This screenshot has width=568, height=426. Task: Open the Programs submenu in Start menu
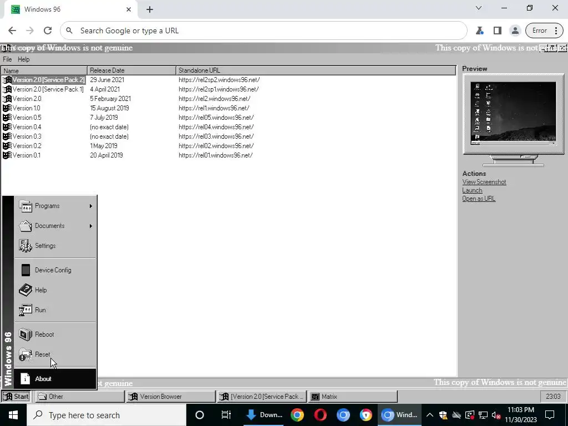pos(55,206)
